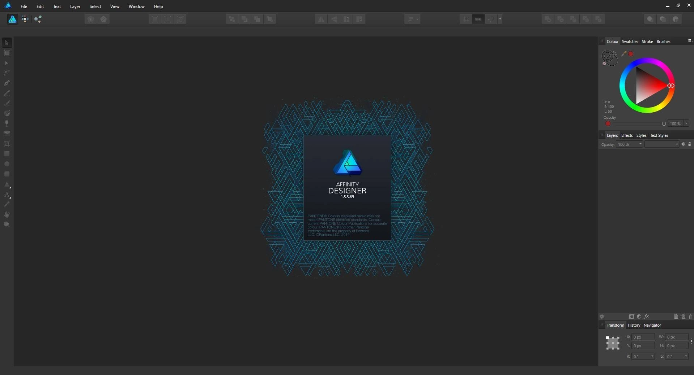The image size is (694, 375).
Task: Select the Insert On Top mode
Action: tap(663, 19)
